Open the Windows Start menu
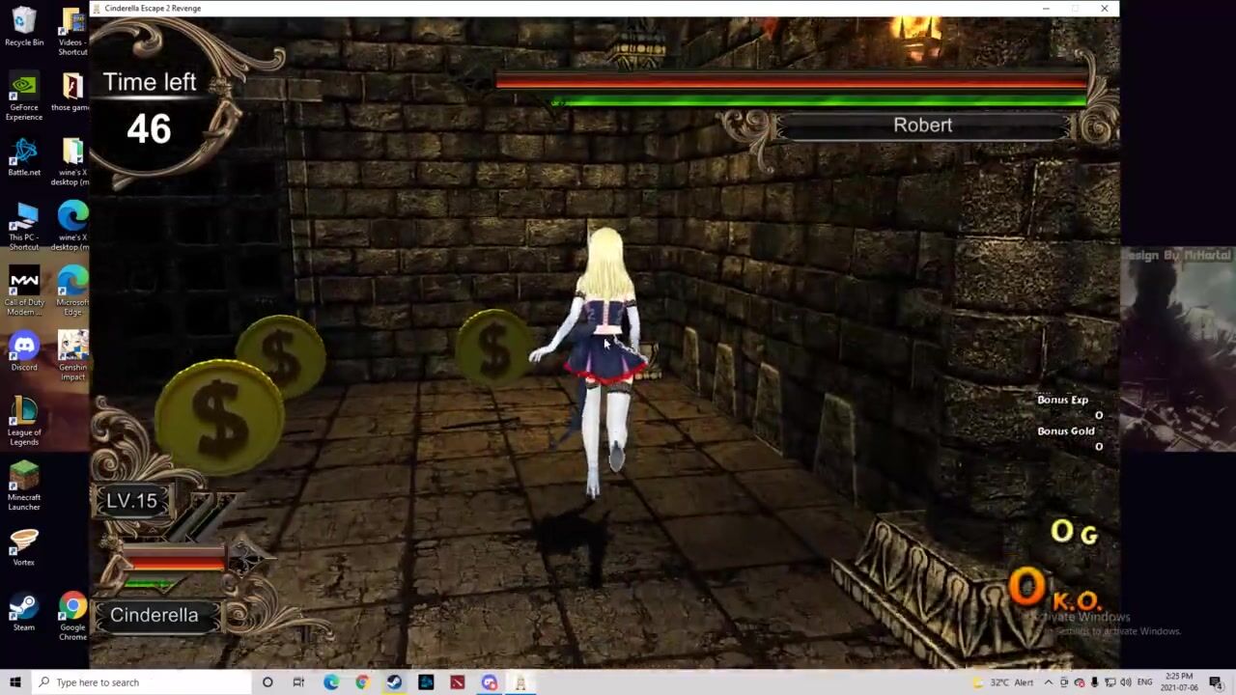This screenshot has width=1236, height=695. tap(14, 682)
